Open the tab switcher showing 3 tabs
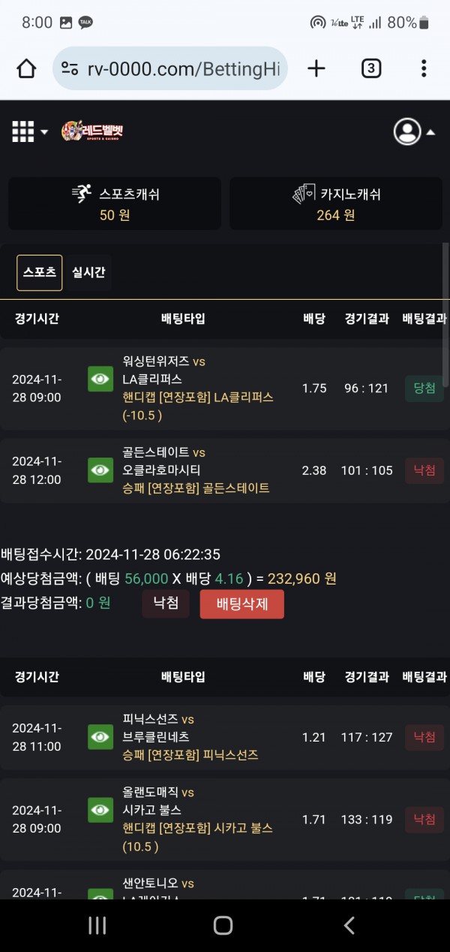 pos(370,69)
